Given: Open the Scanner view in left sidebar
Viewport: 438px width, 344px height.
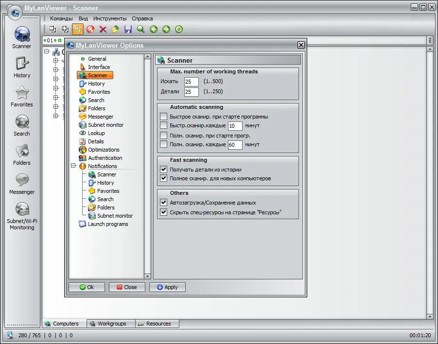Looking at the screenshot, I should [x=22, y=38].
